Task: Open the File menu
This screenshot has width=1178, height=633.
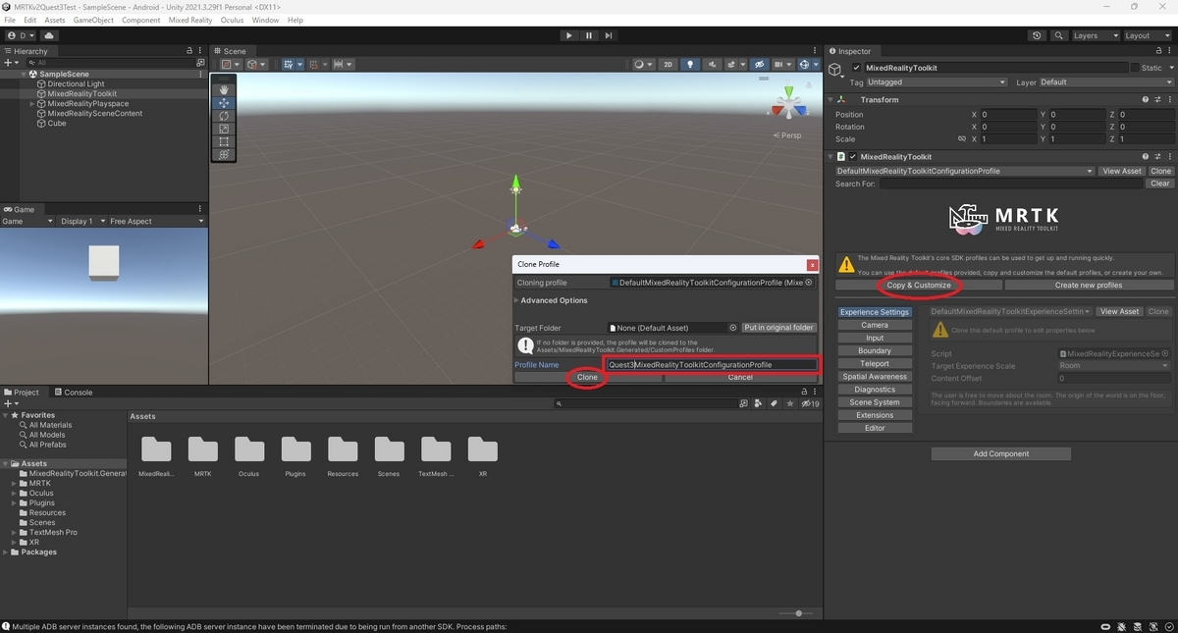Action: click(10, 20)
